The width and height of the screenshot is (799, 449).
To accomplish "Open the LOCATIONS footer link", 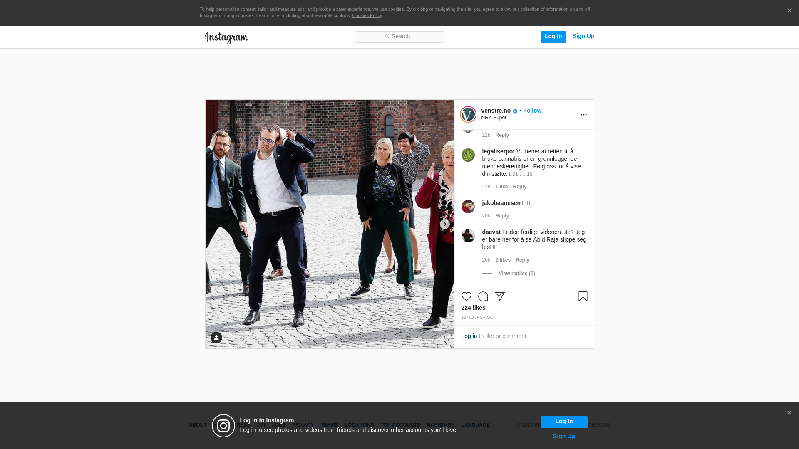I will [x=359, y=425].
